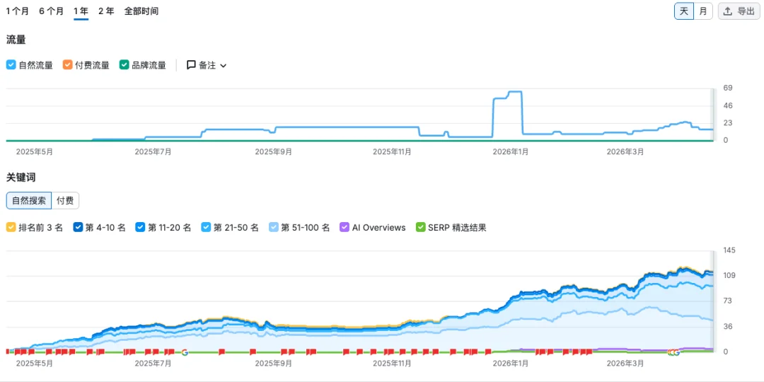Click the first red flag note marker
The height and width of the screenshot is (382, 764).
[8, 352]
